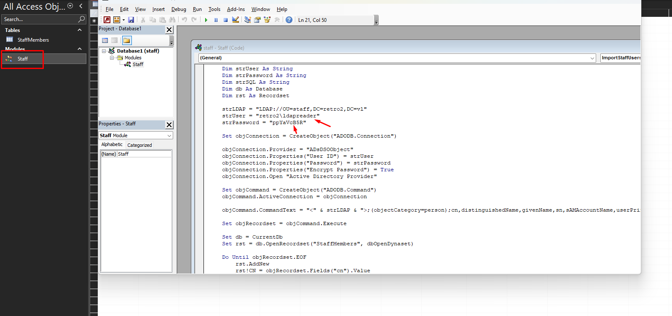Open the Insert menu

(x=158, y=9)
